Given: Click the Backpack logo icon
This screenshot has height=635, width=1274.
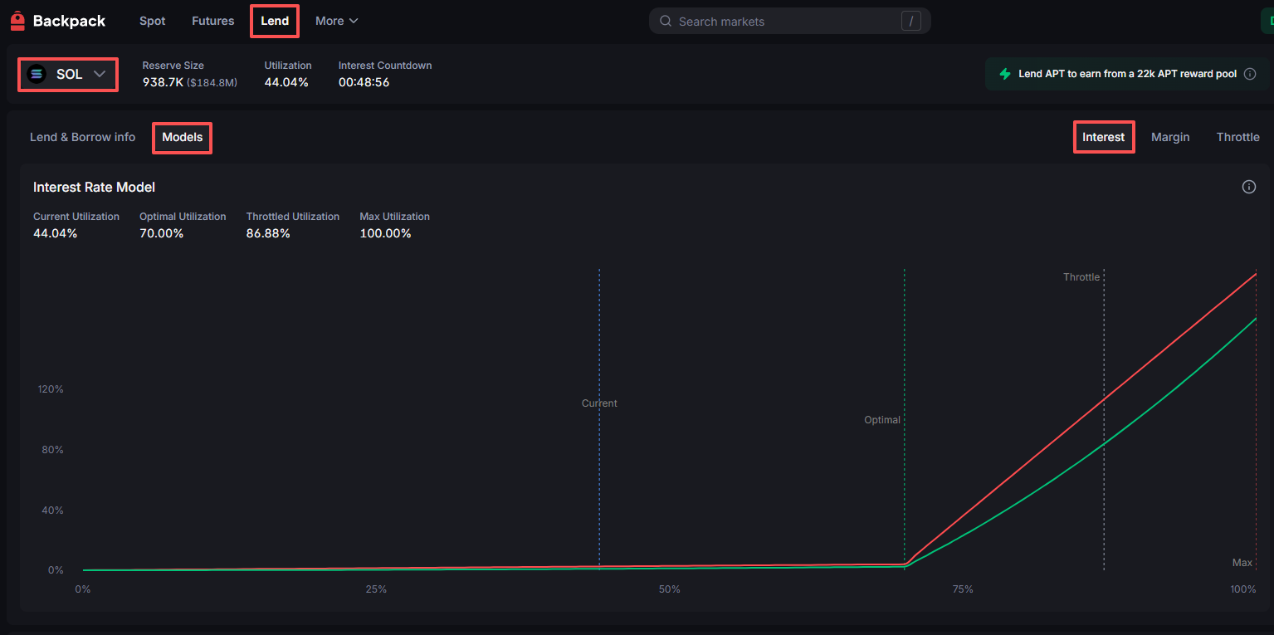Looking at the screenshot, I should pos(17,21).
